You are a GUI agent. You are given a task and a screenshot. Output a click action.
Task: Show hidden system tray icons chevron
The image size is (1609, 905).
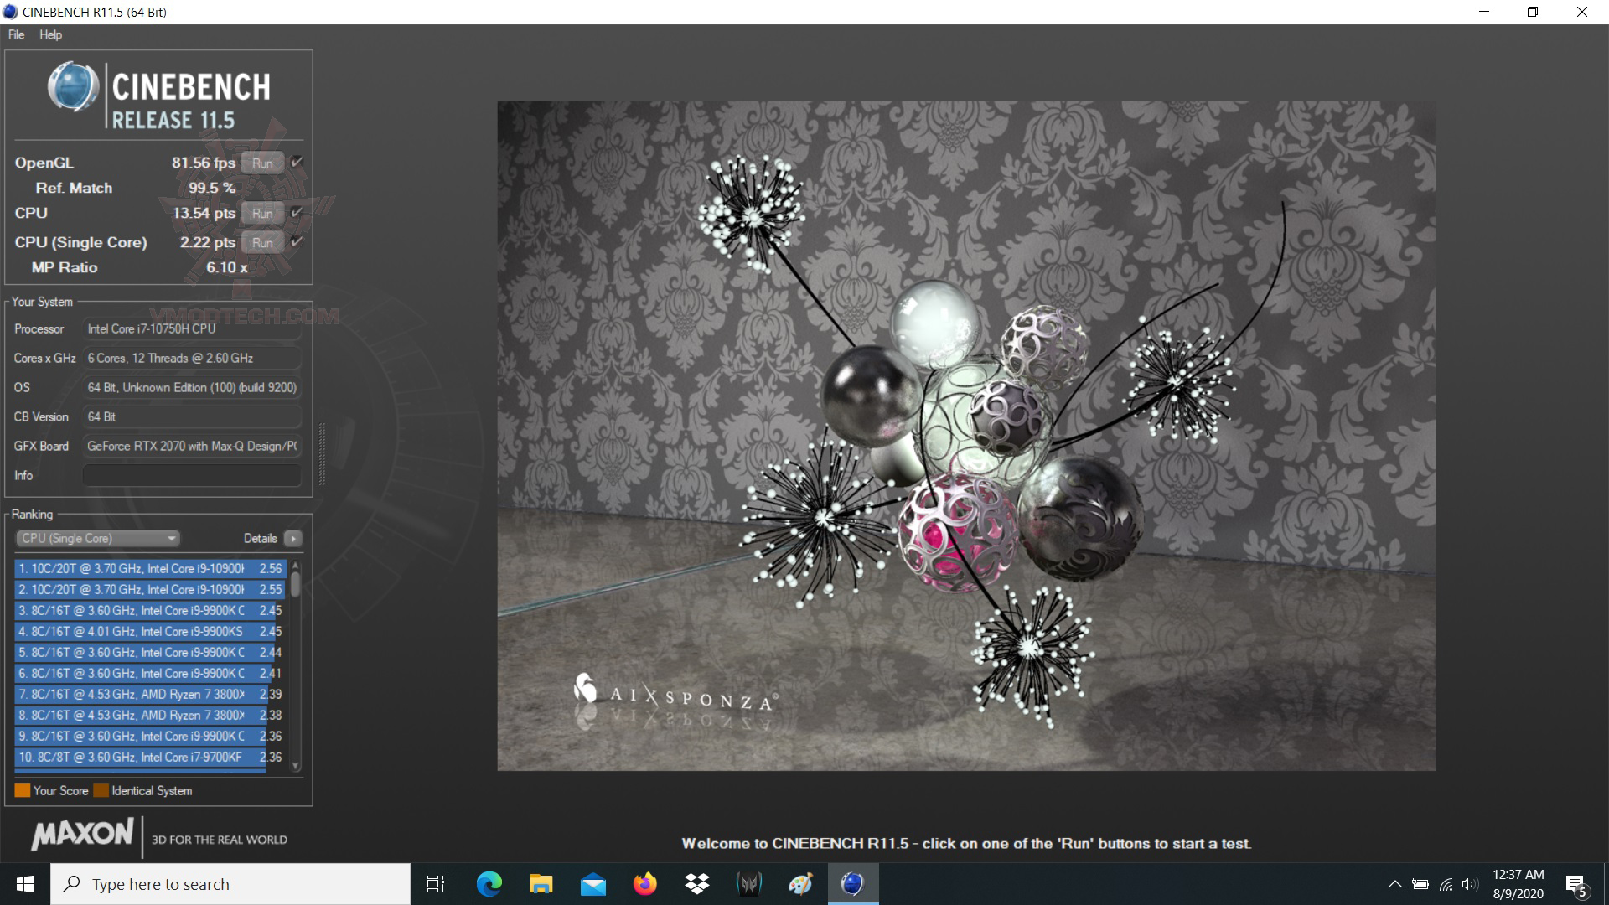click(x=1394, y=884)
